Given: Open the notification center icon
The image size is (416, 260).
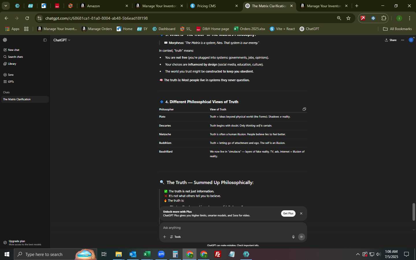Looking at the screenshot, I should (406, 254).
